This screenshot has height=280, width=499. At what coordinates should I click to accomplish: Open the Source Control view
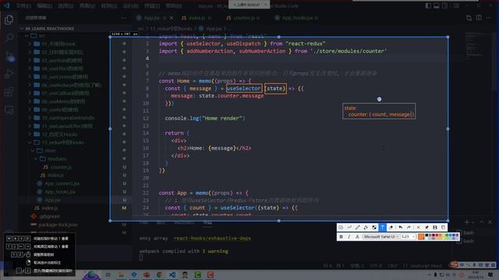(9, 56)
